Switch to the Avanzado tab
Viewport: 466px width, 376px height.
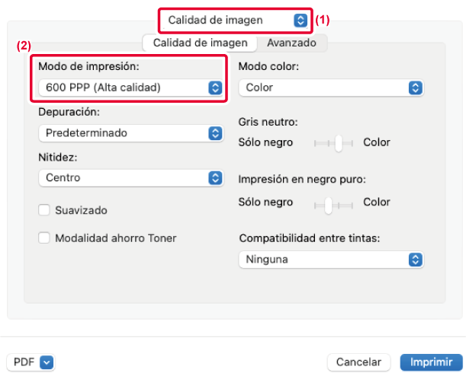click(291, 43)
